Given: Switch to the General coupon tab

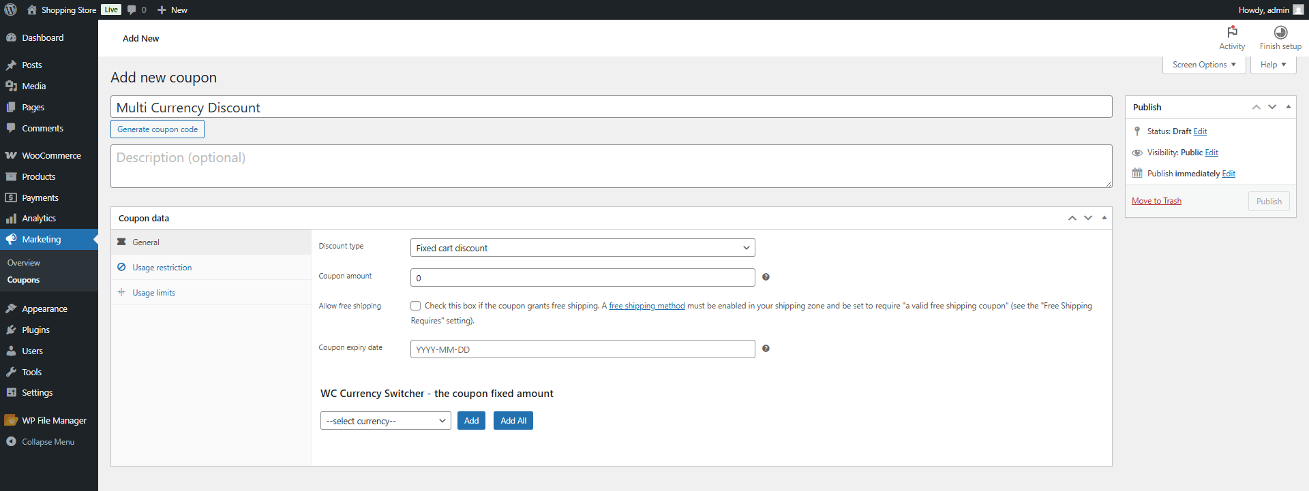Looking at the screenshot, I should tap(211, 242).
